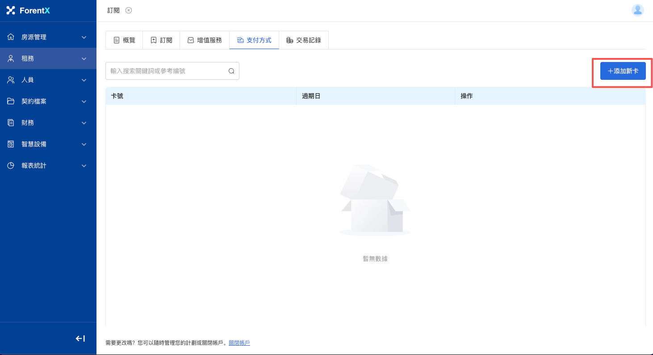Close the 訂閱 page tab

[x=129, y=10]
